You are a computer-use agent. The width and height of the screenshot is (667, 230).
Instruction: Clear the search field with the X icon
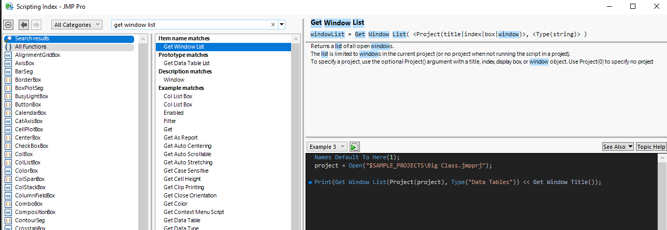coord(273,25)
